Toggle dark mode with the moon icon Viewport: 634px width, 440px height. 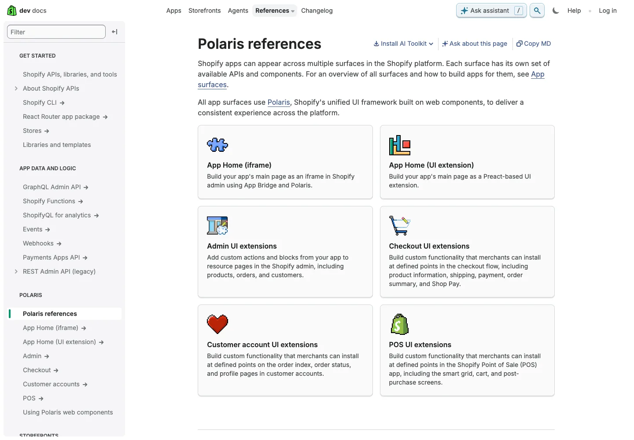[x=556, y=11]
